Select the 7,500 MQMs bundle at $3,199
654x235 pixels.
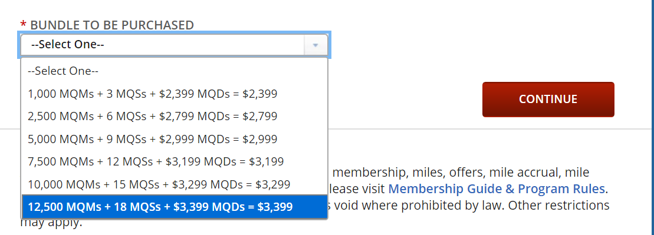[175, 161]
